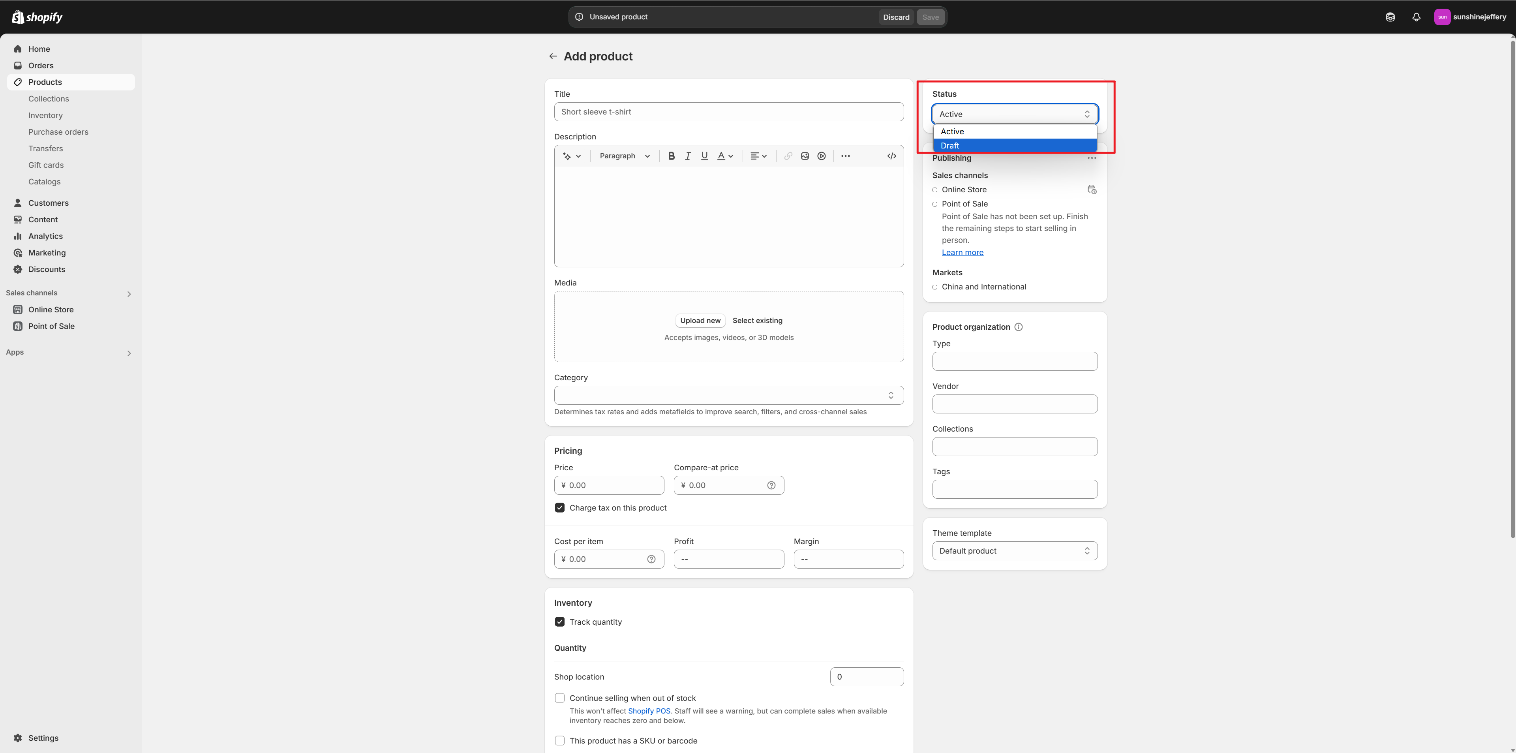Apply underline formatting in description
Image resolution: width=1516 pixels, height=753 pixels.
pyautogui.click(x=704, y=156)
